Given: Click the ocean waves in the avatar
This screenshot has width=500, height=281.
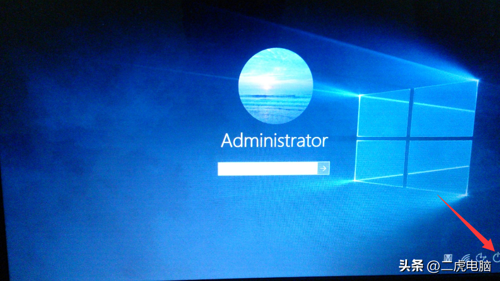Looking at the screenshot, I should click(274, 105).
